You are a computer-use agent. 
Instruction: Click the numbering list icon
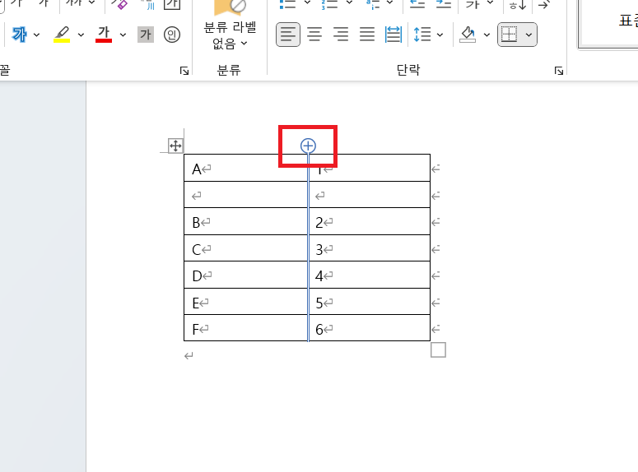pyautogui.click(x=329, y=4)
